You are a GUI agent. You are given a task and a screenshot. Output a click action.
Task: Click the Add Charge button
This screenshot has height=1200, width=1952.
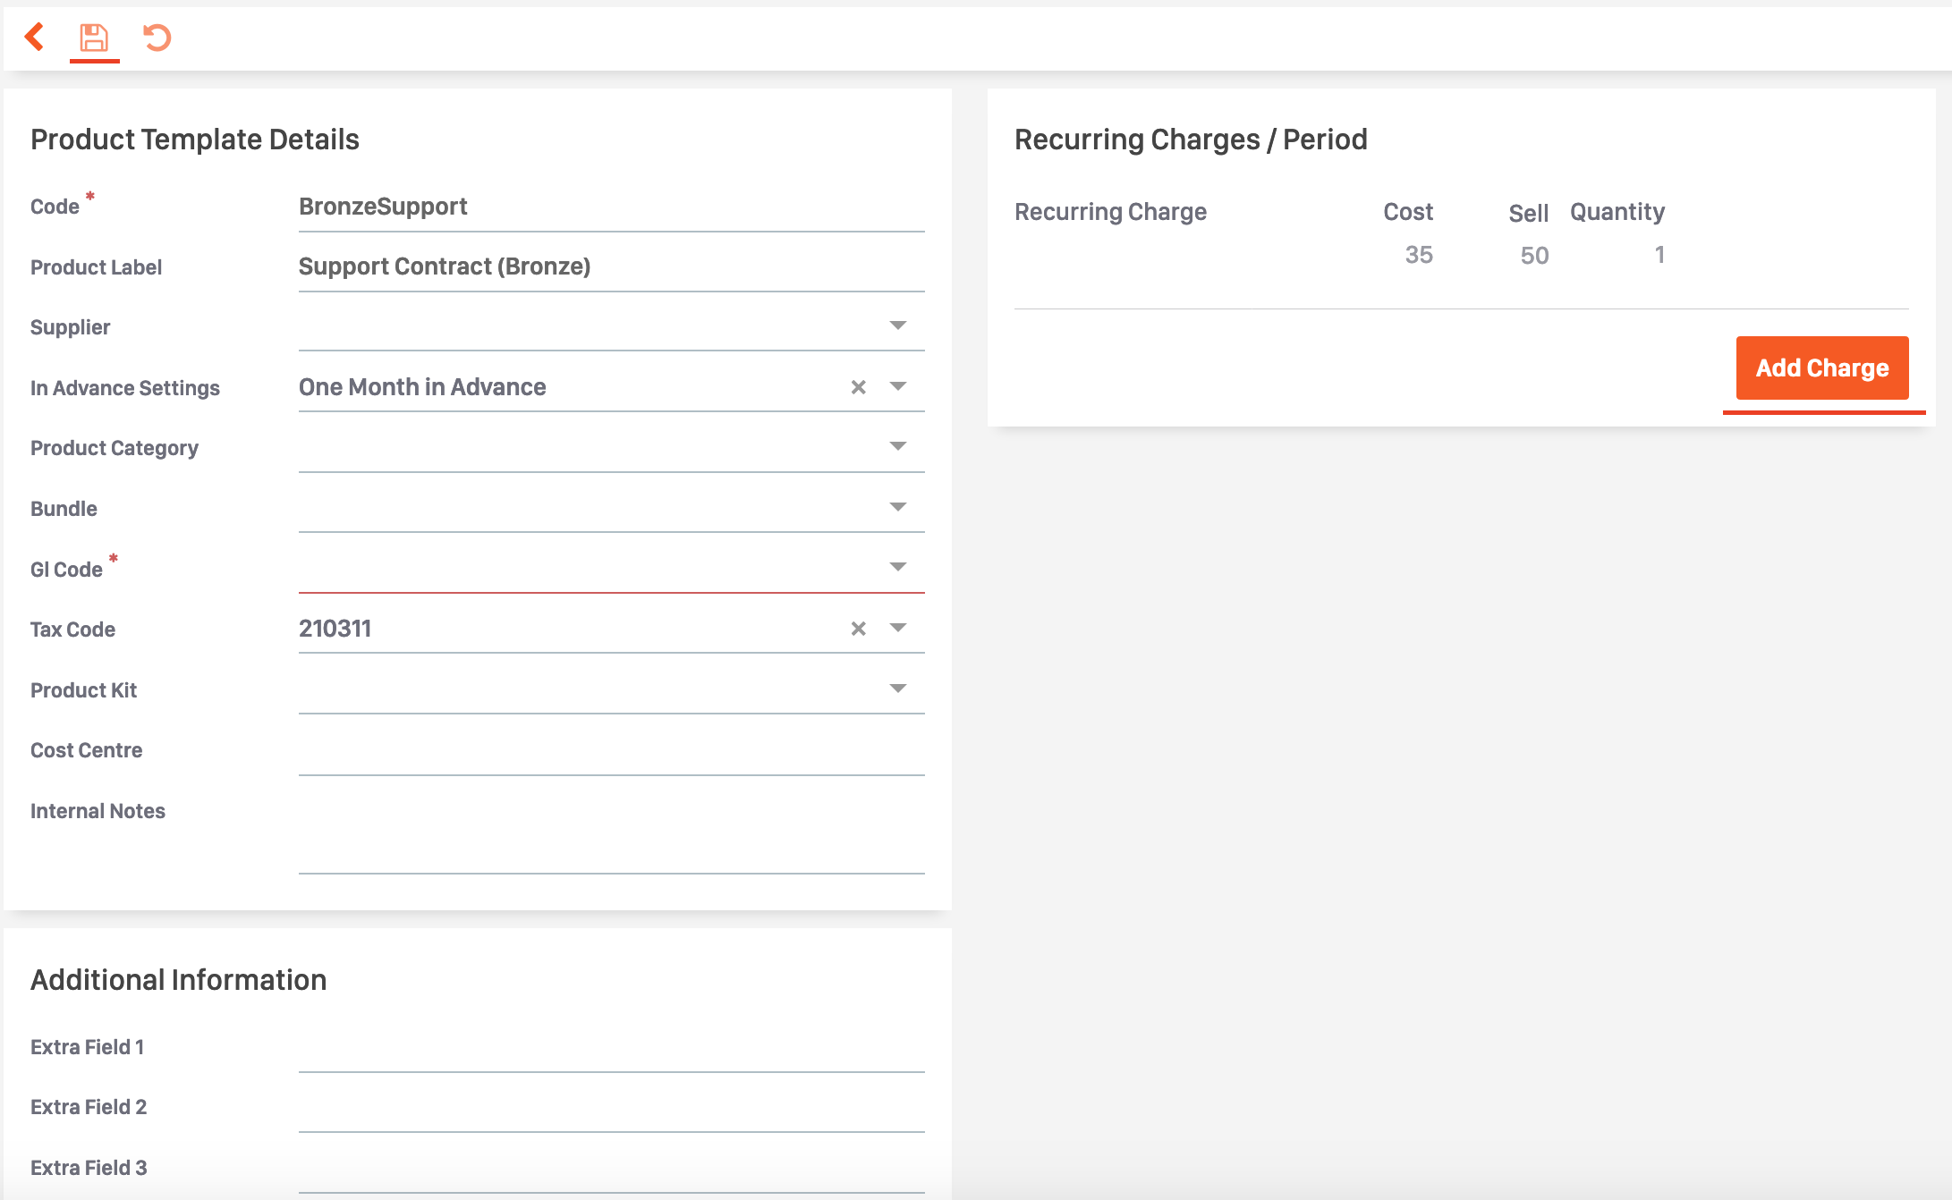point(1822,368)
